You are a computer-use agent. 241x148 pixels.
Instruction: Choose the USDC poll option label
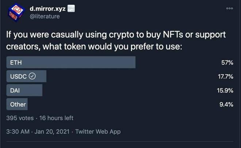tap(18, 77)
